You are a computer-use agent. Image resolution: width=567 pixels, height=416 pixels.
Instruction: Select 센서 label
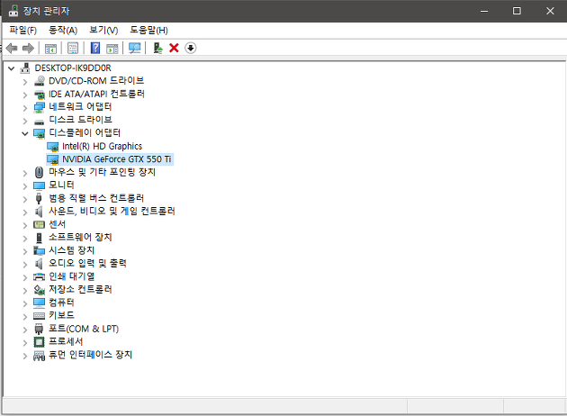click(57, 224)
